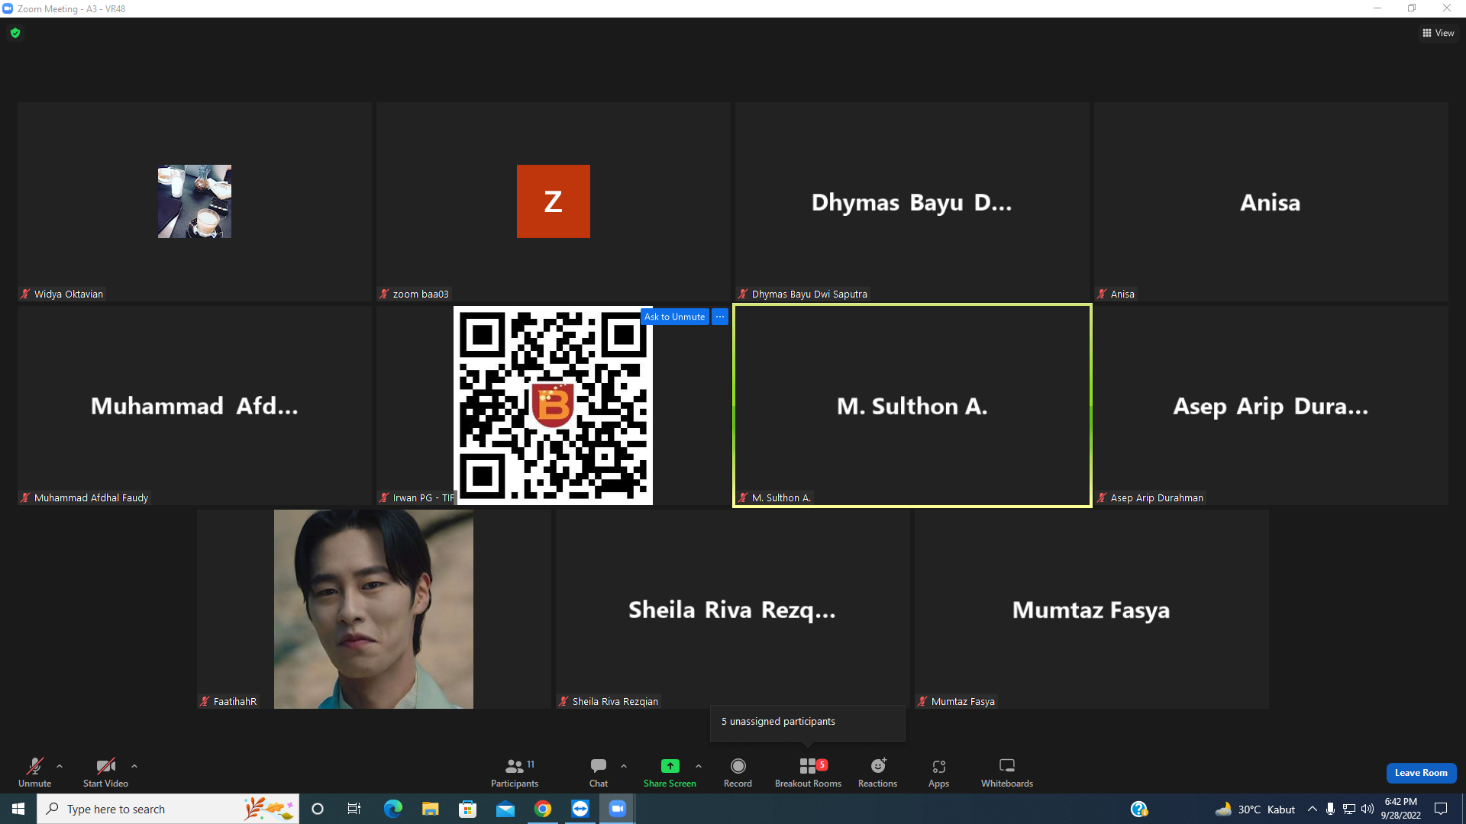Click the Type here to search box
Image resolution: width=1466 pixels, height=824 pixels.
pos(168,809)
